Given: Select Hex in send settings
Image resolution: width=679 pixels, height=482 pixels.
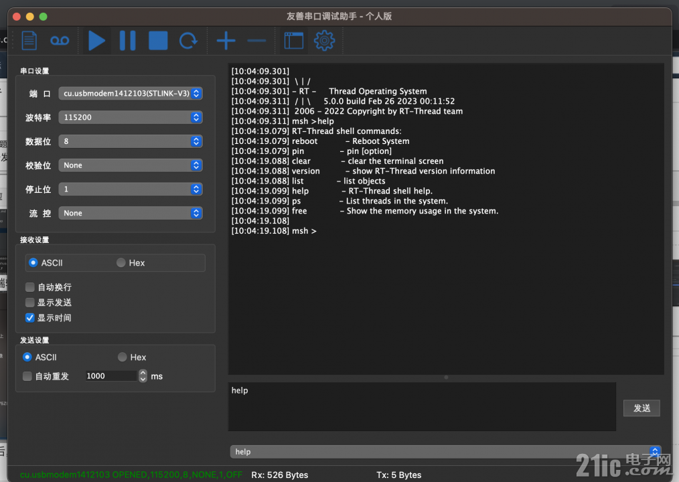Looking at the screenshot, I should (x=132, y=357).
